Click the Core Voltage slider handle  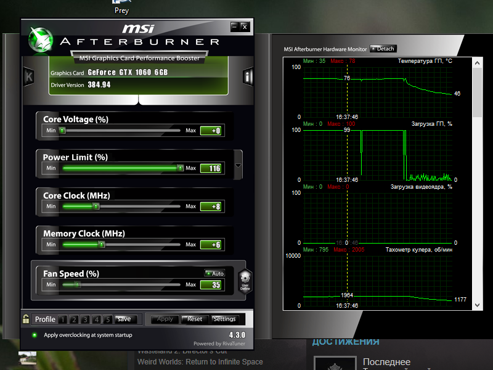pyautogui.click(x=62, y=130)
